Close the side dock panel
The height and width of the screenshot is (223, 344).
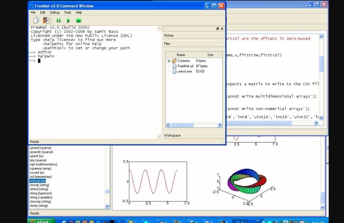(222, 29)
